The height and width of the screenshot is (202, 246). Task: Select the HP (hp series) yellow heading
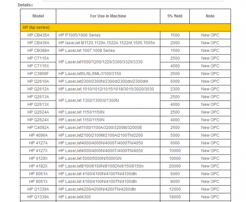126,28
